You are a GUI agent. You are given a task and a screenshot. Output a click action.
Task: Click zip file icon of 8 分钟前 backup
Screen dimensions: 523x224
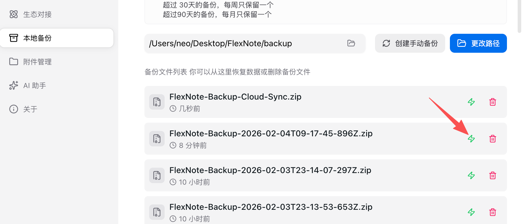[157, 139]
